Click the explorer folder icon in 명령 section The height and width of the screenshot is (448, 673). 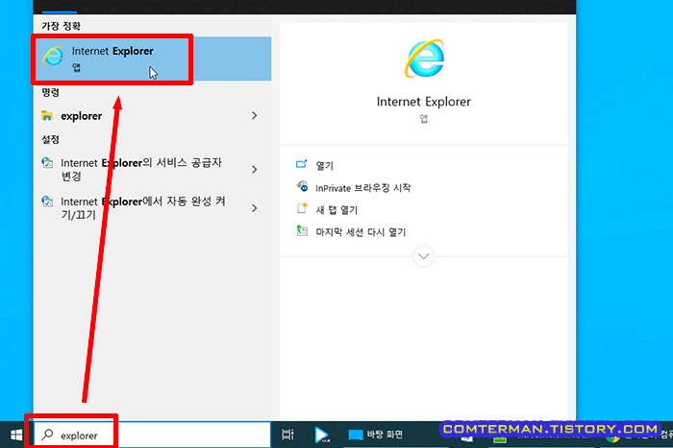47,116
